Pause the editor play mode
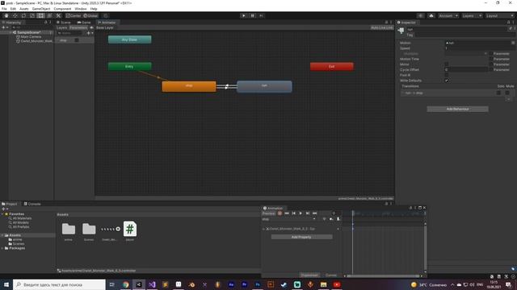This screenshot has height=290, width=517. (x=253, y=16)
